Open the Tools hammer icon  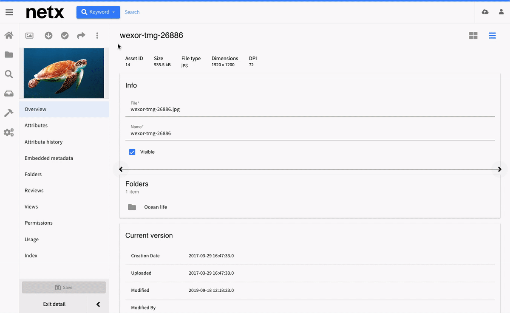tap(9, 113)
